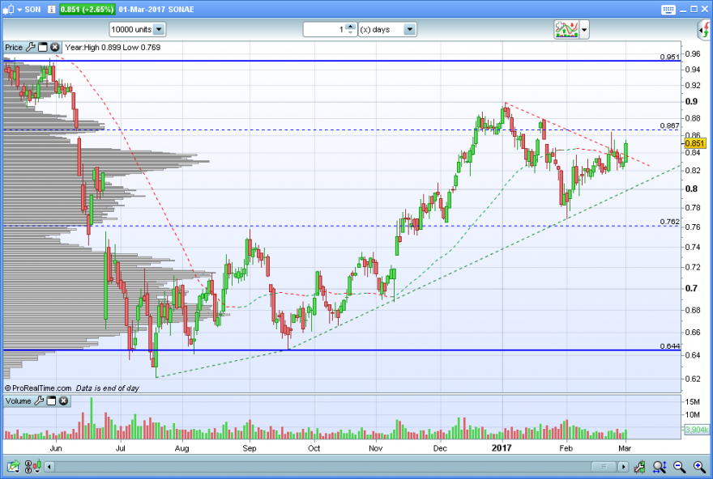Screen dimensions: 713x479
Task: Open the (x) days period dropdown
Action: coord(387,29)
